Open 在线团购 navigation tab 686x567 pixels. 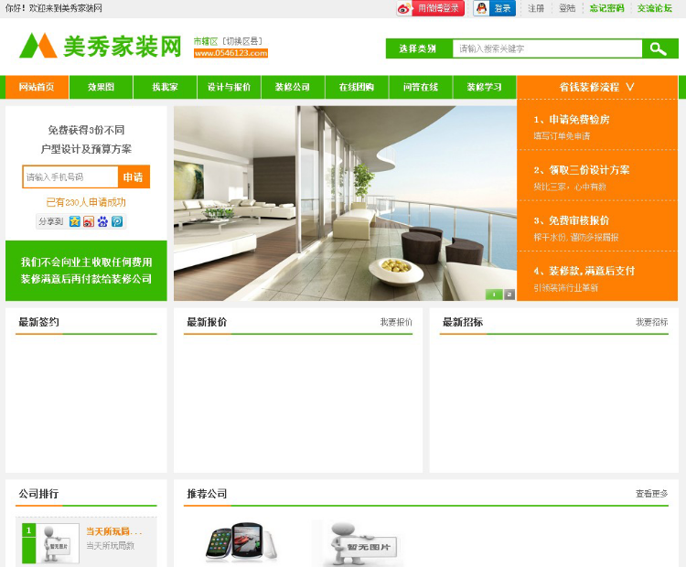tap(357, 87)
